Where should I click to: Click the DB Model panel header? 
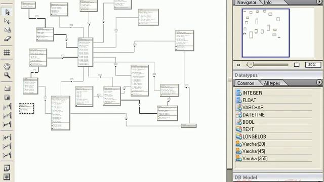(278, 177)
